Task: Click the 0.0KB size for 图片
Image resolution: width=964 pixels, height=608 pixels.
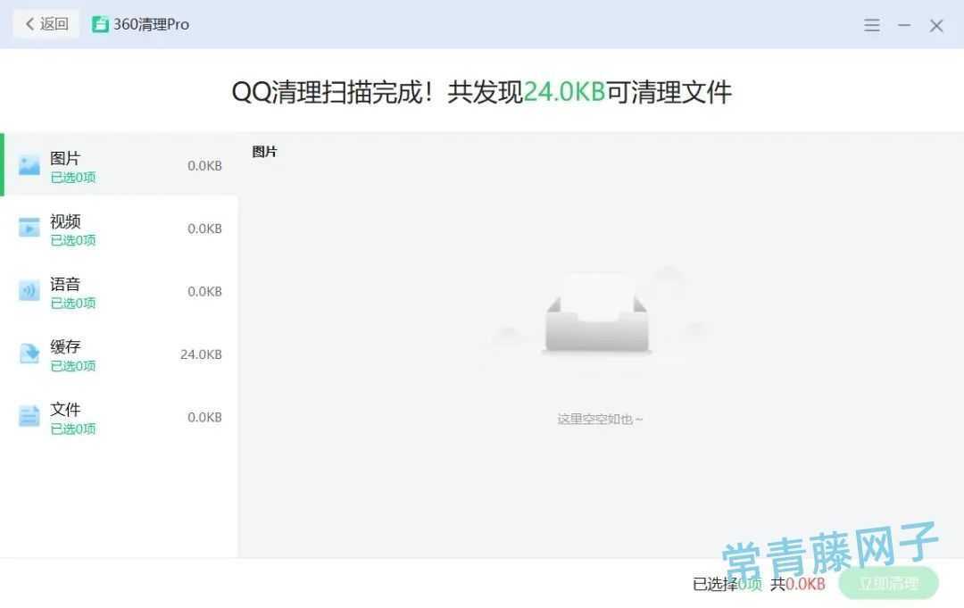Action: pyautogui.click(x=204, y=165)
